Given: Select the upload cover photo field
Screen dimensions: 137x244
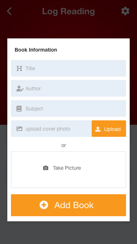Looking at the screenshot, I should [52, 128].
